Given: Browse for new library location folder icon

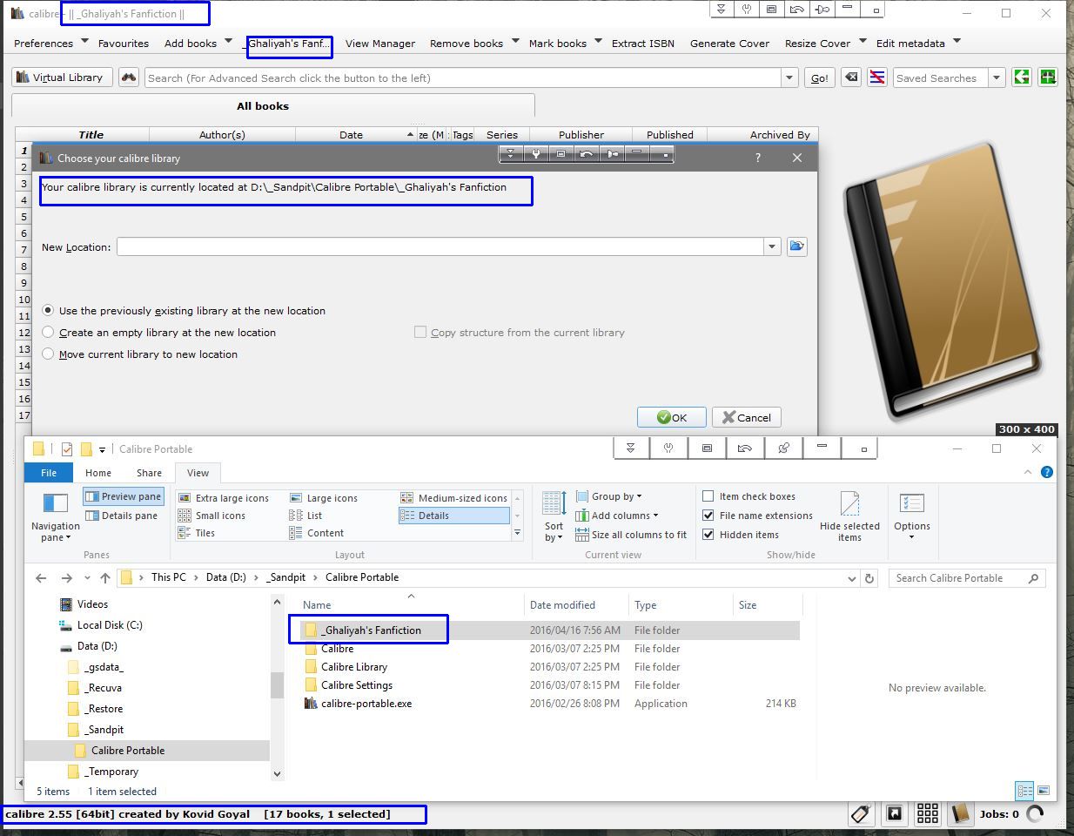Looking at the screenshot, I should (x=796, y=246).
